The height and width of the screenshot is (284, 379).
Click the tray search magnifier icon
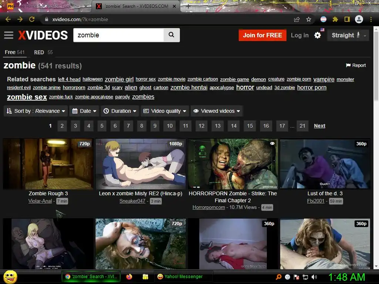click(278, 277)
